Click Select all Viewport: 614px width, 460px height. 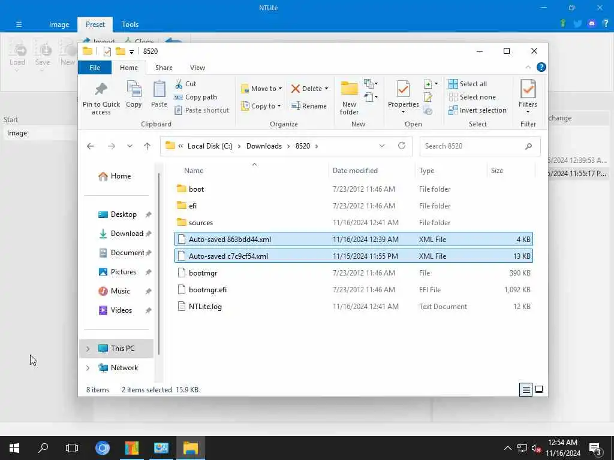click(468, 84)
